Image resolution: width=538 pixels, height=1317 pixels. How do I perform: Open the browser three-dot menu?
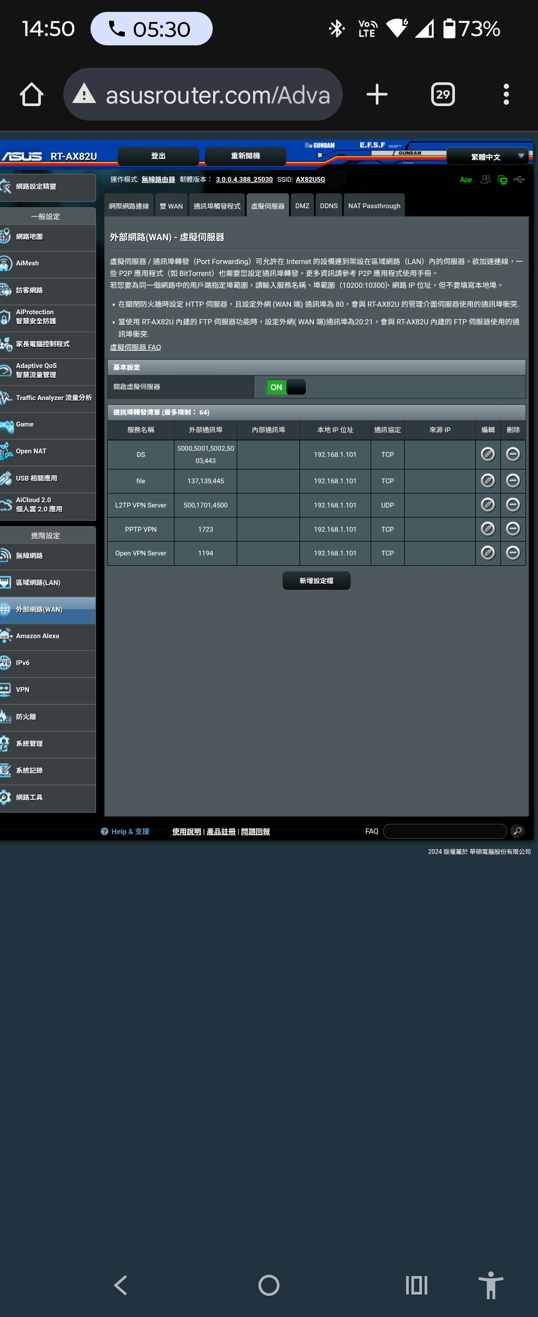tap(506, 95)
